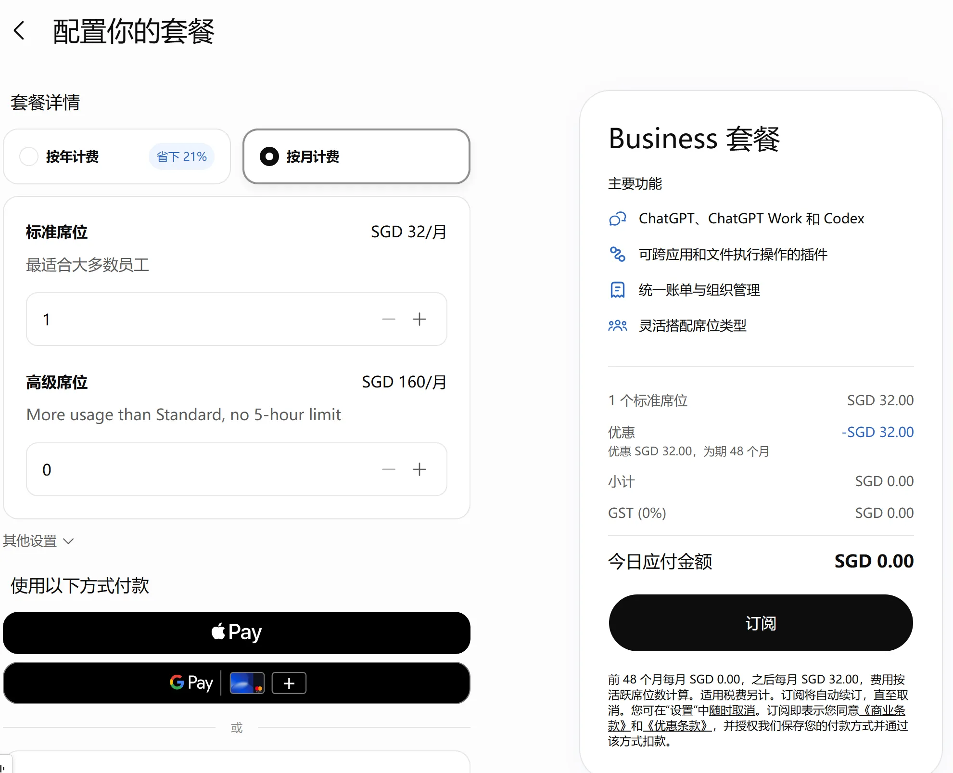953x773 pixels.
Task: Pay with the Google Pay button
Action: pos(237,683)
